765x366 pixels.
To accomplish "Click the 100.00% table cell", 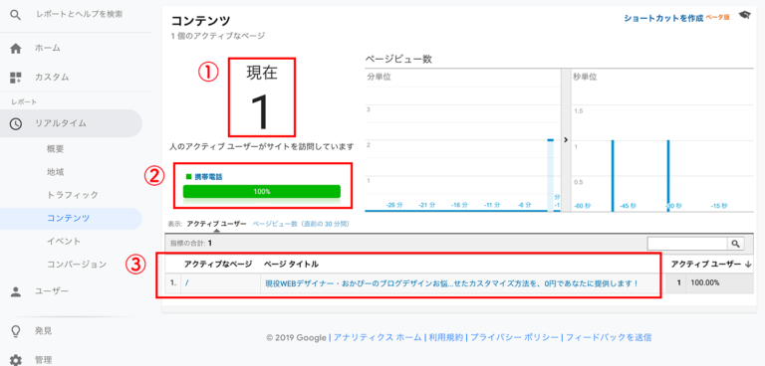I will (x=704, y=283).
